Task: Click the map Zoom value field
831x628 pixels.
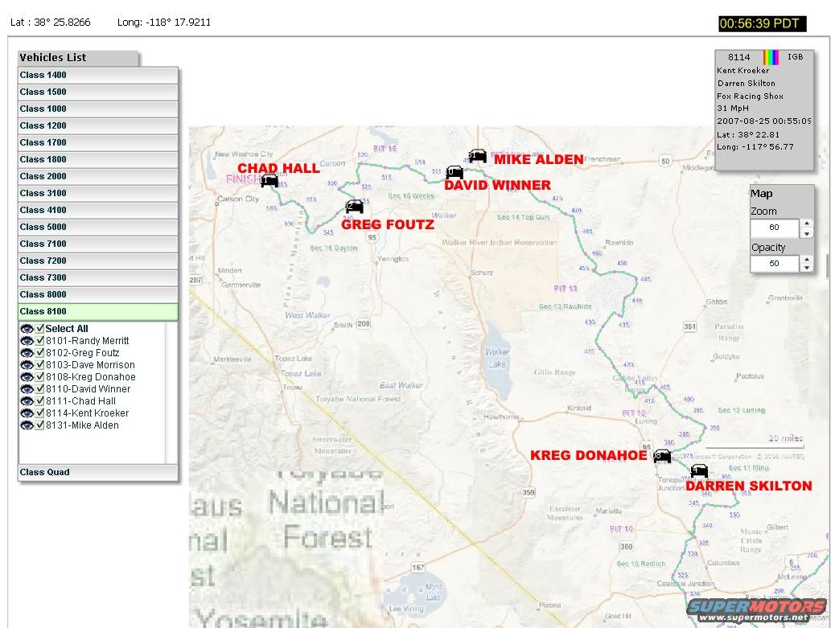Action: pos(774,228)
